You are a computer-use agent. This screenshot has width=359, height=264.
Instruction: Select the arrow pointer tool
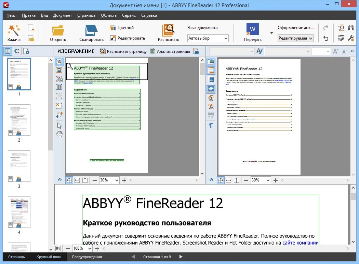(x=59, y=126)
